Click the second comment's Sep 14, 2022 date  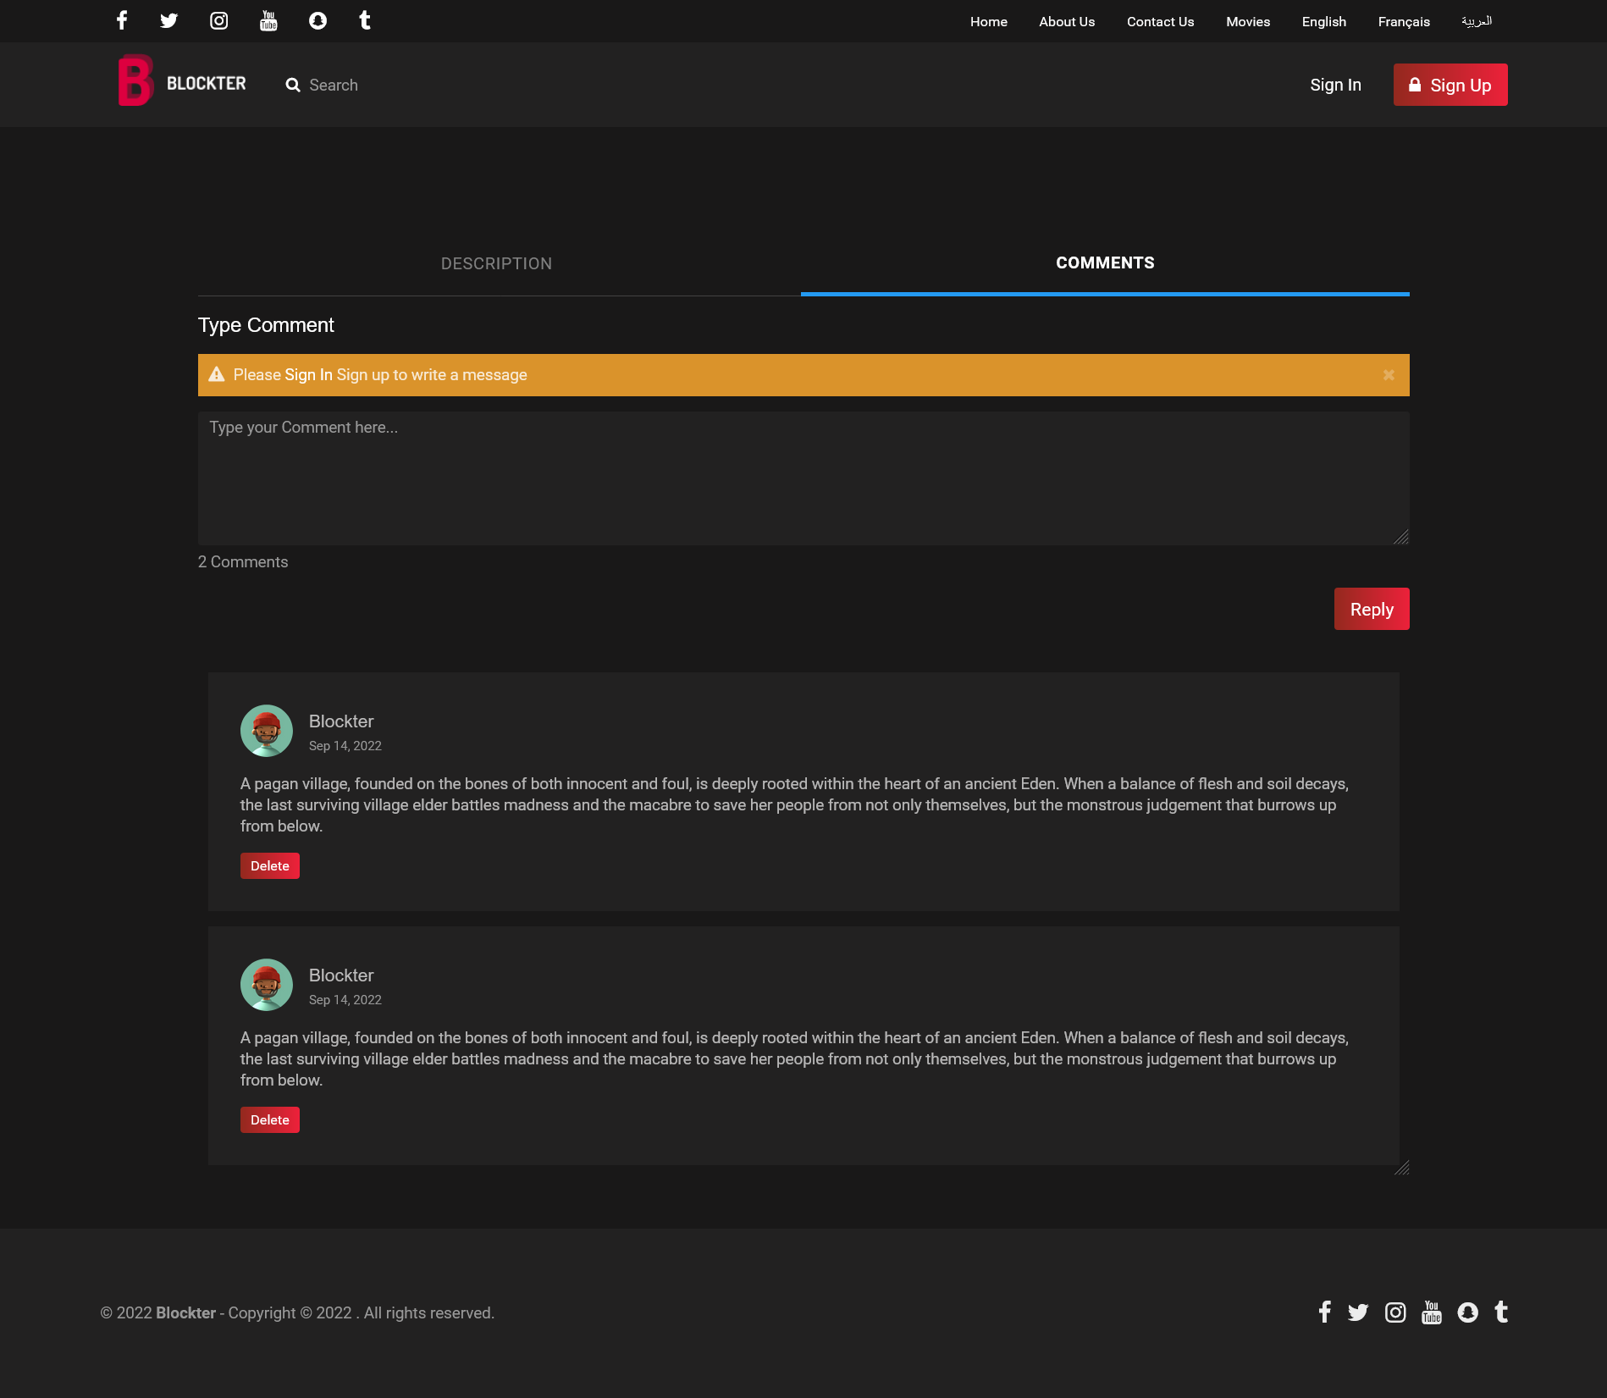click(x=345, y=1000)
